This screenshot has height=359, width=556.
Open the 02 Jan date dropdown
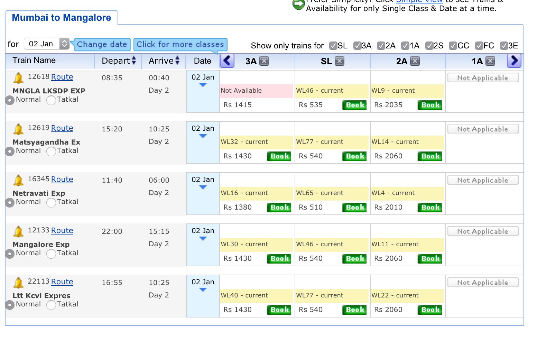click(x=47, y=44)
